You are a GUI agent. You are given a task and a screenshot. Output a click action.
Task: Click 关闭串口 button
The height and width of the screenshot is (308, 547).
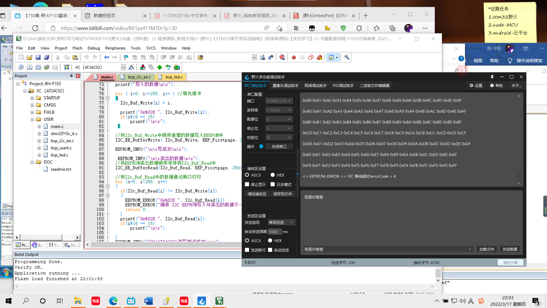click(279, 147)
